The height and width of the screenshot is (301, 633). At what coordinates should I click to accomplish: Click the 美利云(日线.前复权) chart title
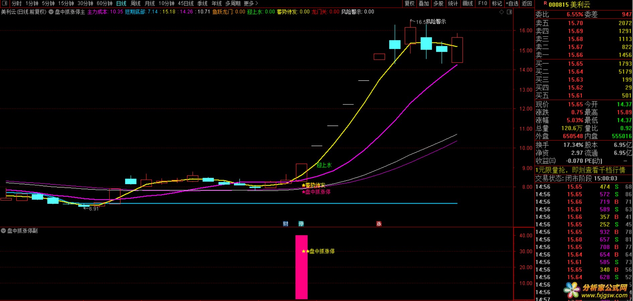click(x=23, y=12)
